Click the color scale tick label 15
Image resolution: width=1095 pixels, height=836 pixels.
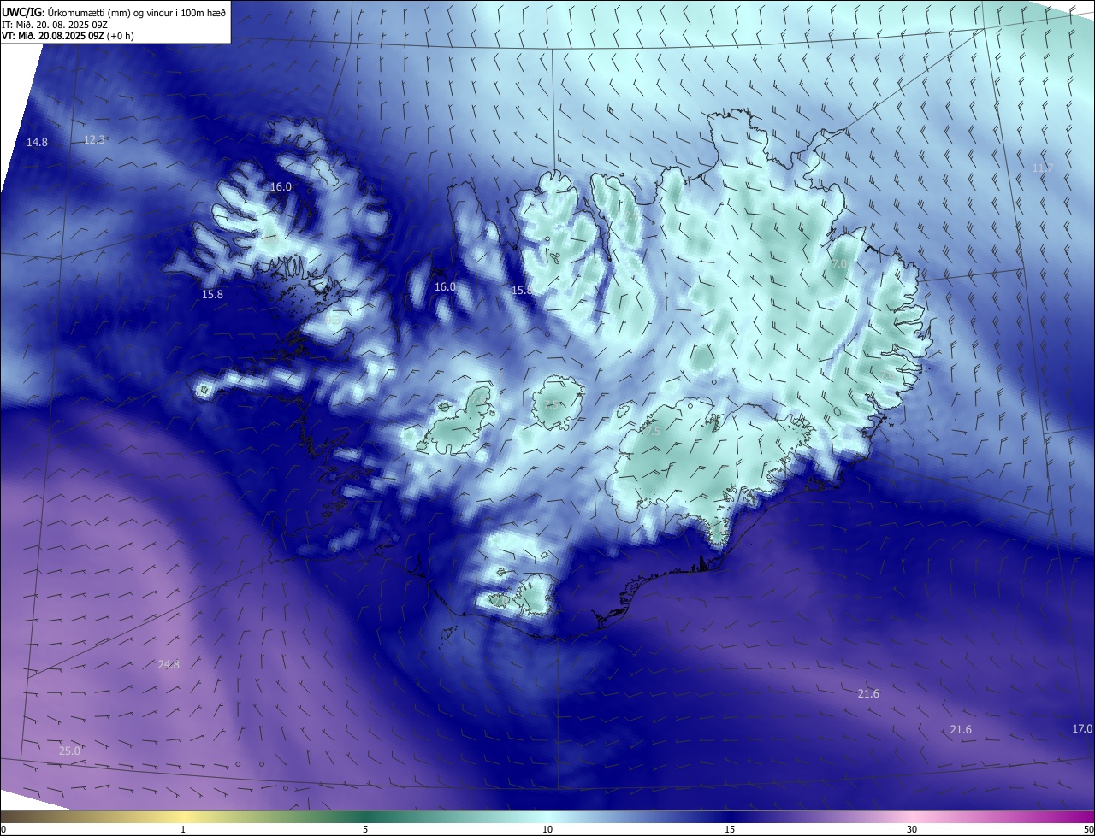tap(730, 829)
